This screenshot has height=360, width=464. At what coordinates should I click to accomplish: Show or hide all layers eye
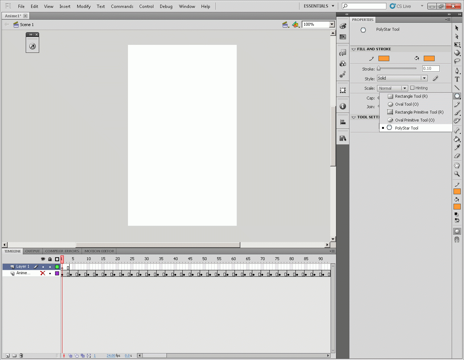pos(43,259)
